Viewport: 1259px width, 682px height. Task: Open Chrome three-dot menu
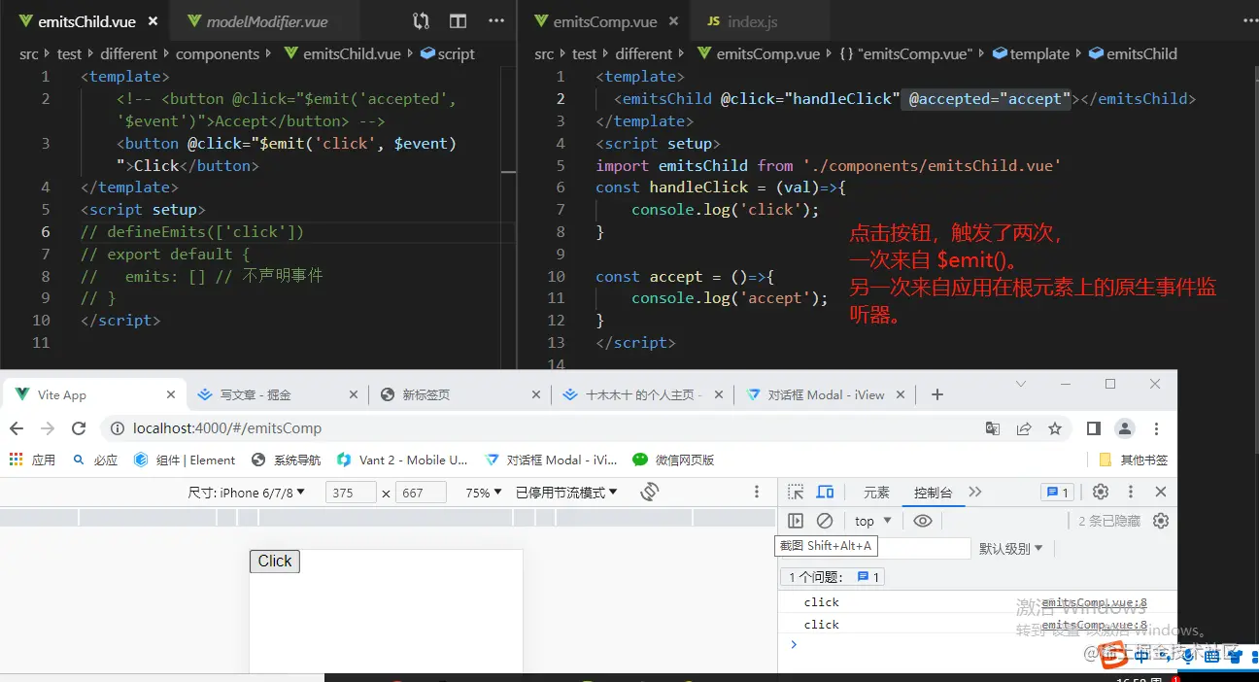pos(1156,428)
